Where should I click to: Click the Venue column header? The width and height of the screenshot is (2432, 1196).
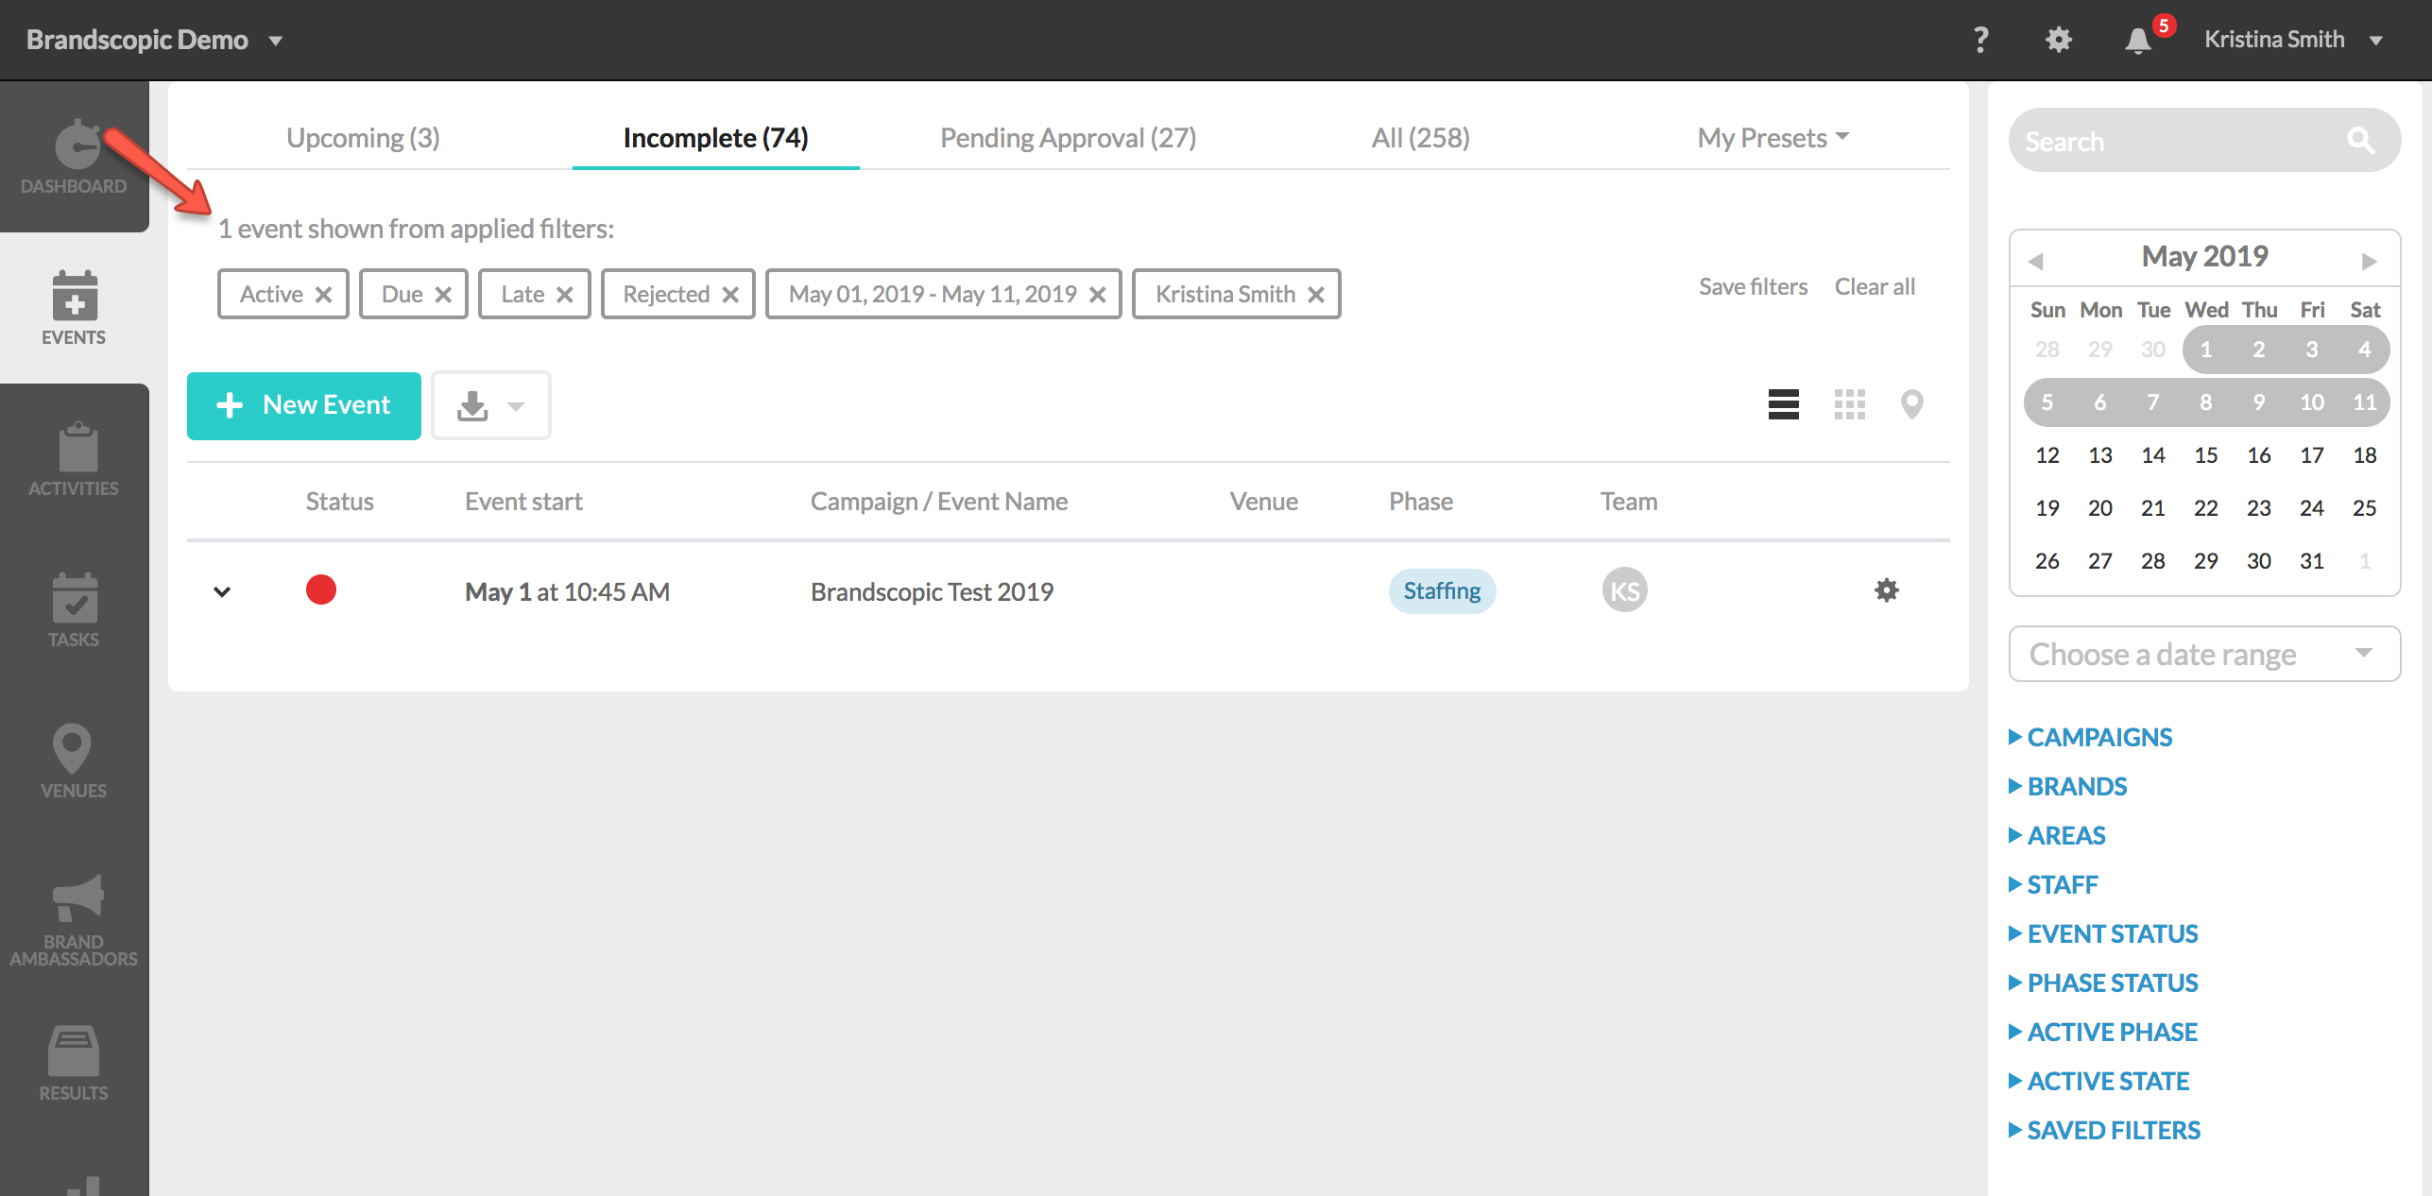(1263, 502)
